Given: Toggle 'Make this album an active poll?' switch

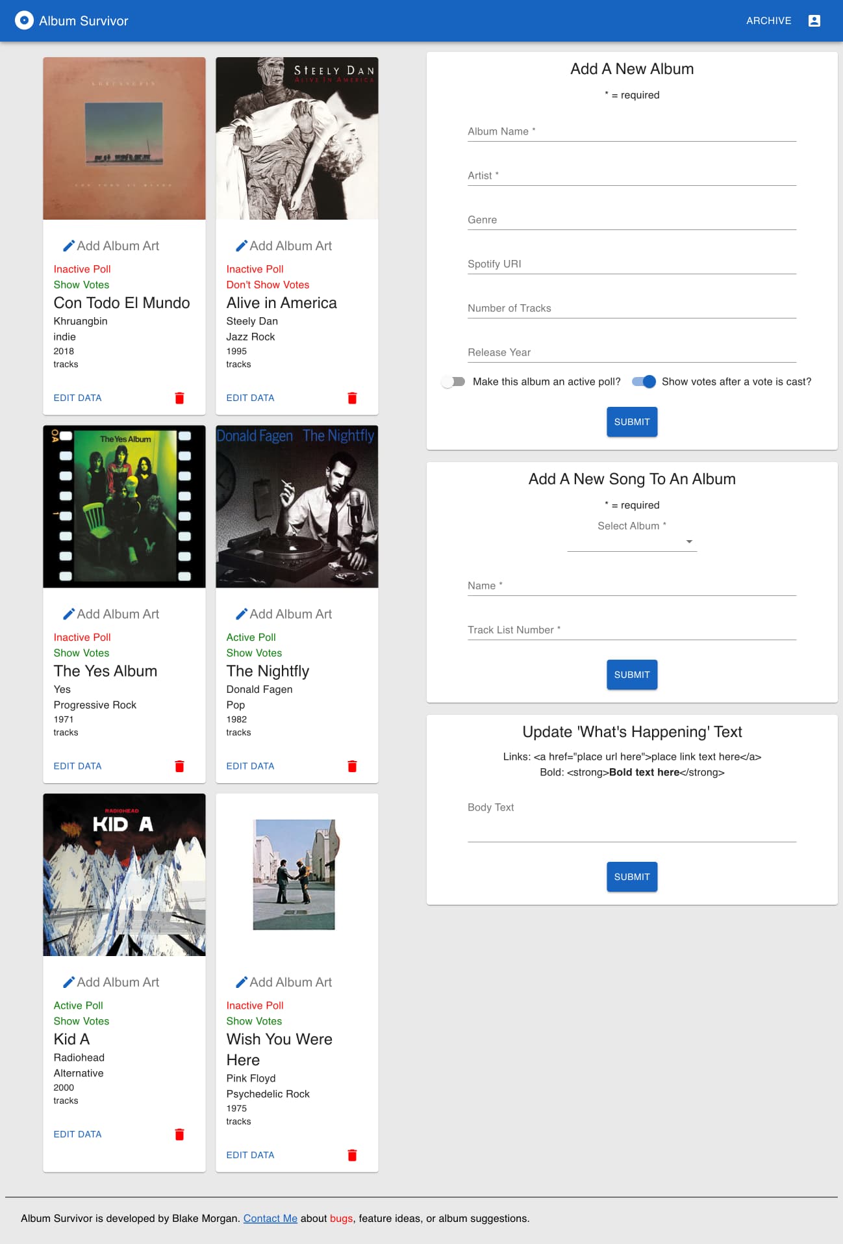Looking at the screenshot, I should [x=453, y=382].
